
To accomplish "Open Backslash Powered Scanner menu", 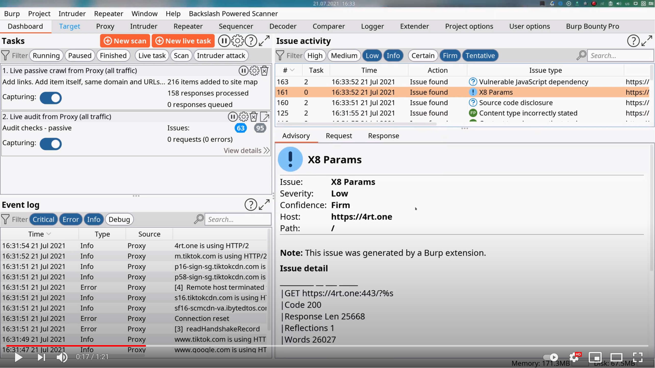I will [233, 14].
